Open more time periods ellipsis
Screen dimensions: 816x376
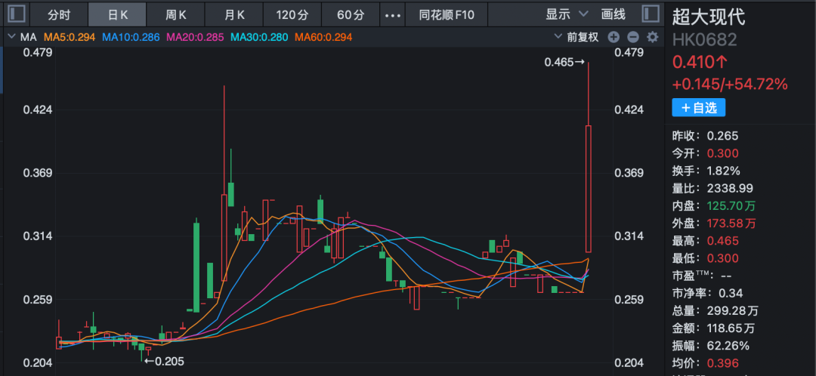tap(393, 14)
